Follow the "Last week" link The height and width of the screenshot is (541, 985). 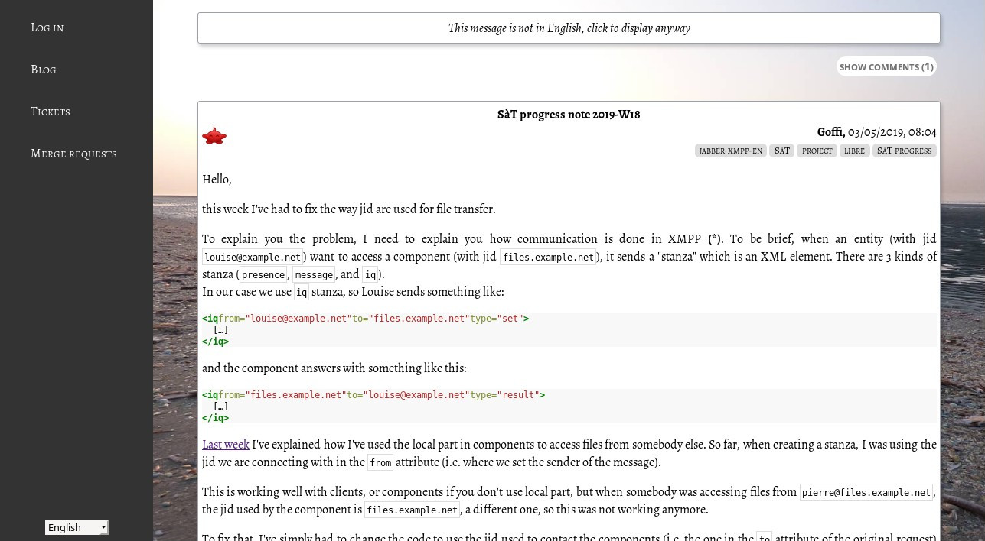[x=226, y=445]
